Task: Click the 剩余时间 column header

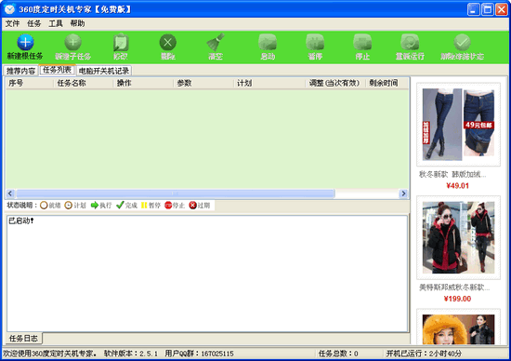Action: click(x=387, y=83)
